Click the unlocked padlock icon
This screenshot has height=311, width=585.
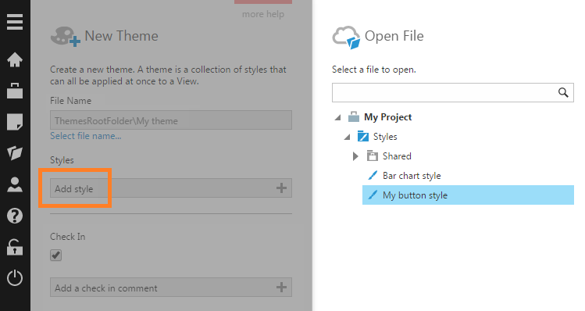[15, 247]
